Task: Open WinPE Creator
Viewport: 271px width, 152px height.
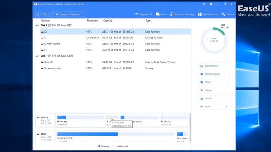Action: (x=208, y=14)
